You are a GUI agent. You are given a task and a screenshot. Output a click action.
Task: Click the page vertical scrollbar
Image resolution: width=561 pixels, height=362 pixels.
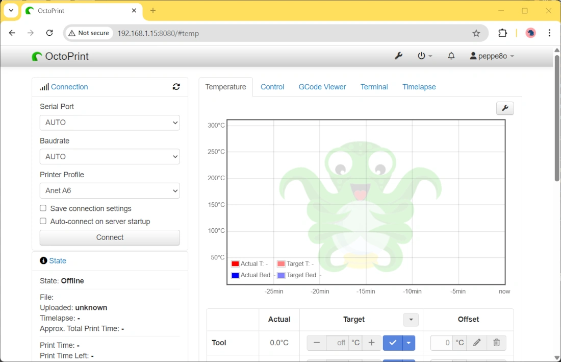pyautogui.click(x=557, y=118)
